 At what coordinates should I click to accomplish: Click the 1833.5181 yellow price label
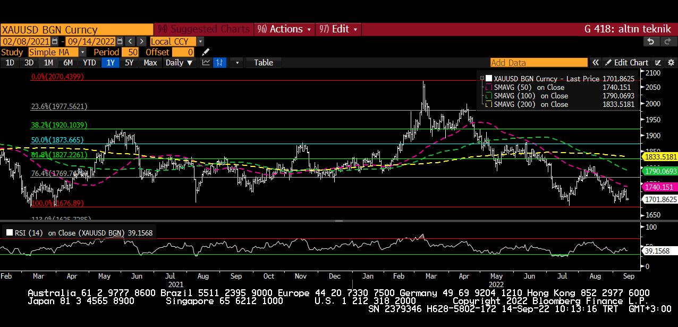660,157
